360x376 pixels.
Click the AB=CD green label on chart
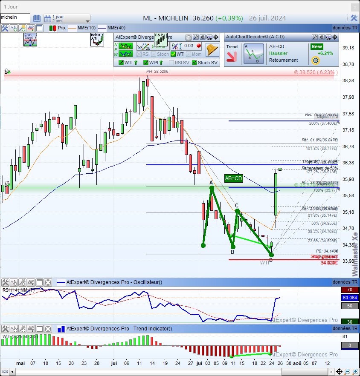(x=233, y=178)
